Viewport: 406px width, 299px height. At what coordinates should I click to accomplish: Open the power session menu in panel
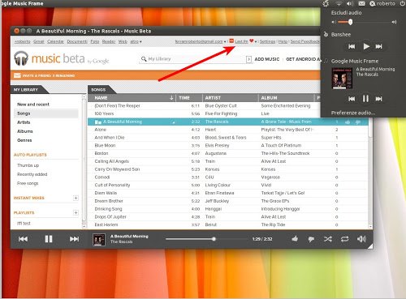(x=403, y=3)
